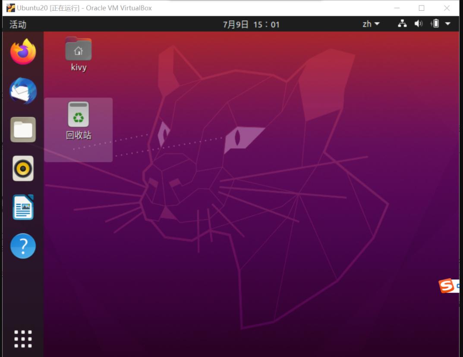The image size is (463, 357).
Task: Open LibreOffice Writer from the dock
Action: point(22,207)
